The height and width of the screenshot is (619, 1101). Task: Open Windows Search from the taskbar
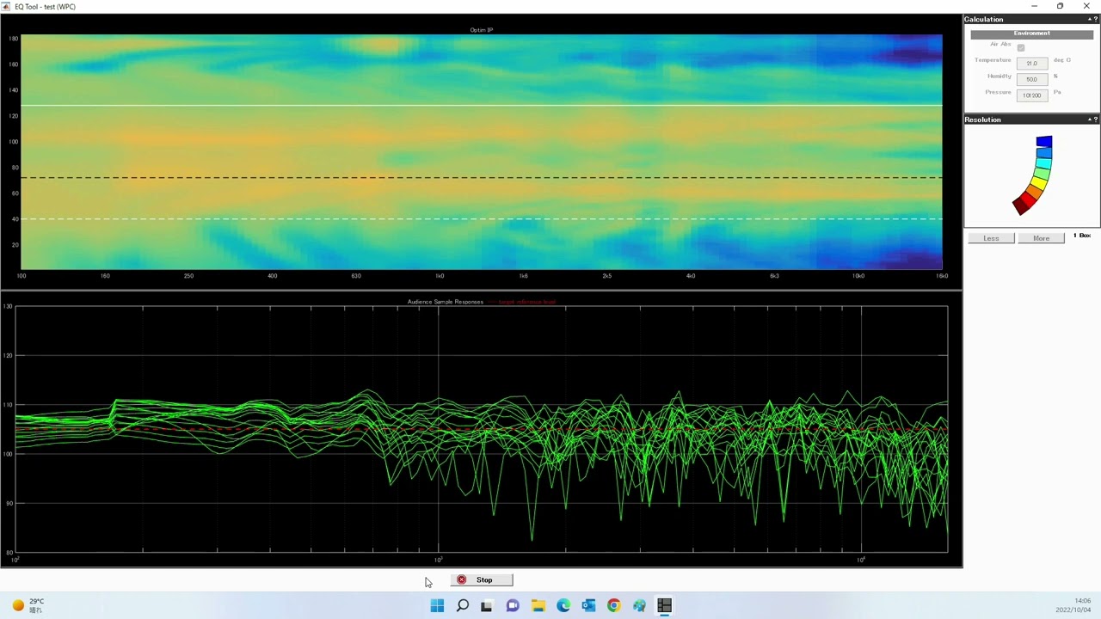click(462, 605)
